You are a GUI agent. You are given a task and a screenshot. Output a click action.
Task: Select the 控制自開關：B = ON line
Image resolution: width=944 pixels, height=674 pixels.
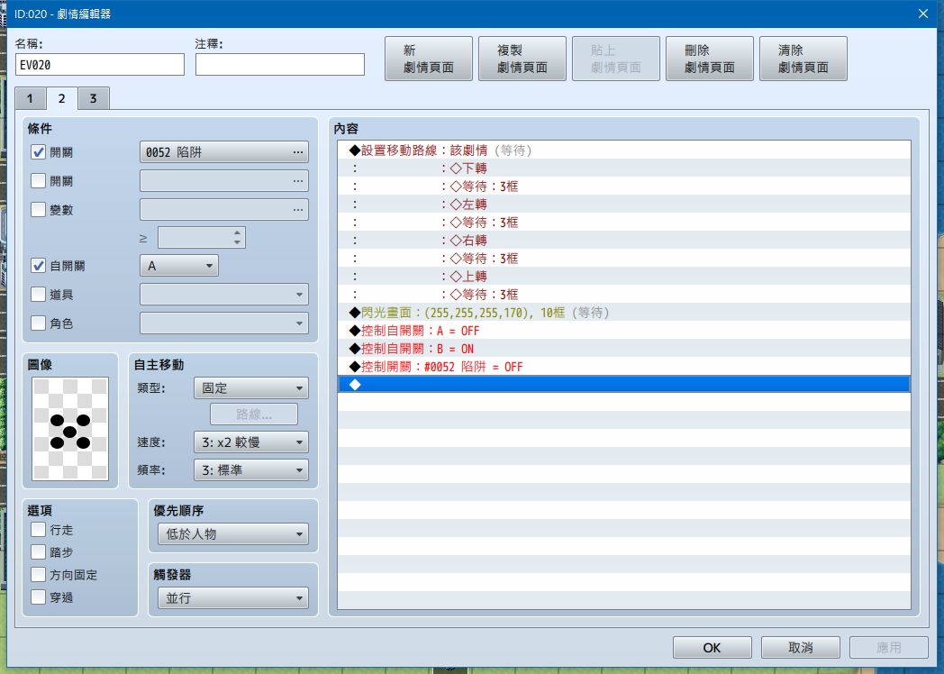(624, 349)
